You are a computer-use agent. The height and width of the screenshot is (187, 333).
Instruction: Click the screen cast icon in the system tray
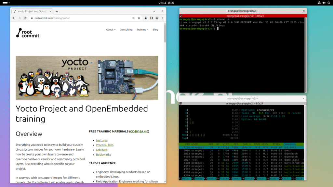(319, 3)
